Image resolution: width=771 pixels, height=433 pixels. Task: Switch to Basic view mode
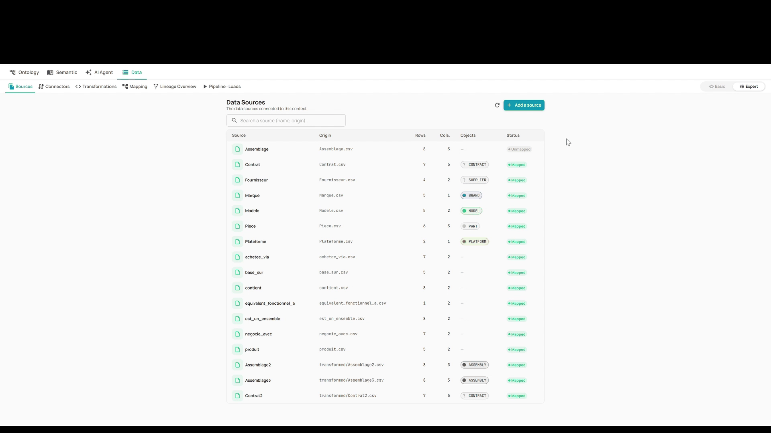[x=717, y=87]
